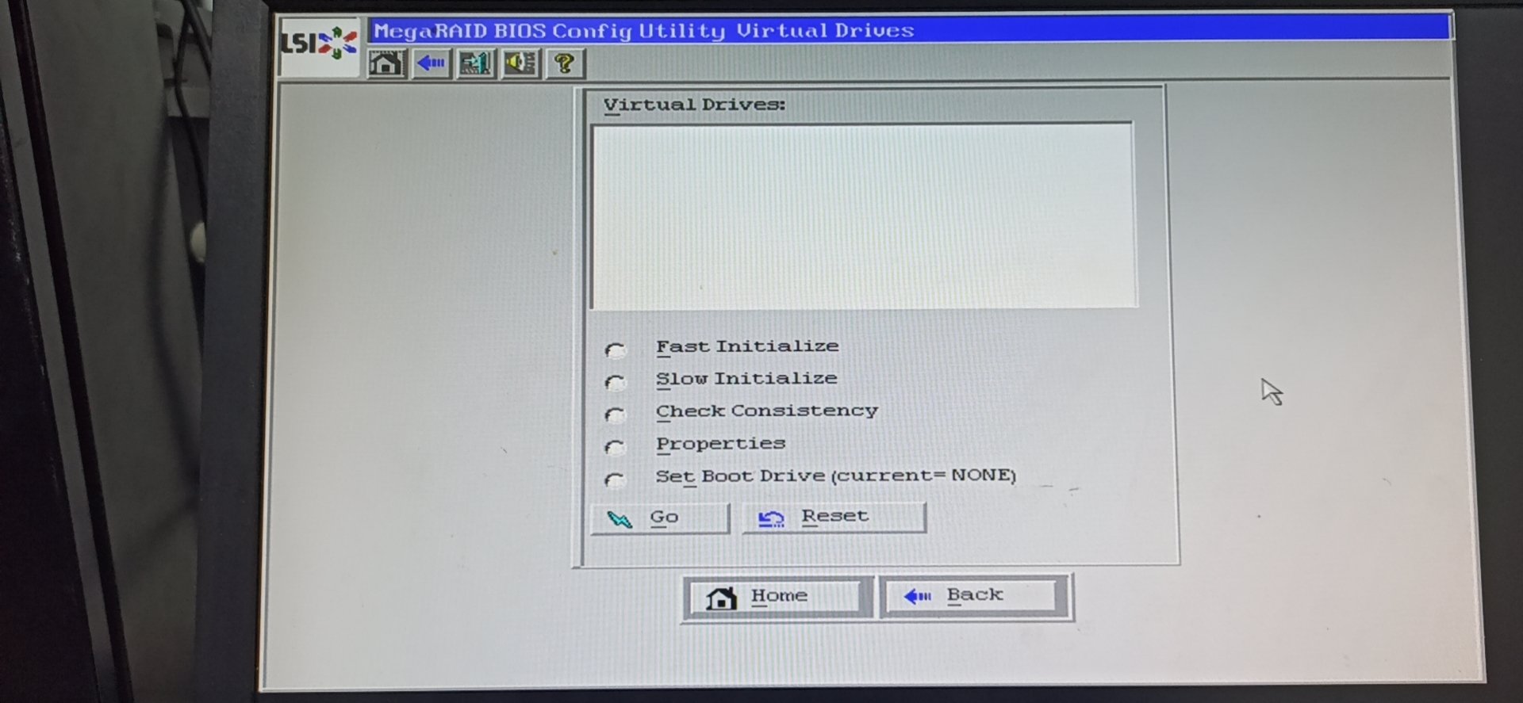
Task: Click the Go button
Action: (x=660, y=518)
